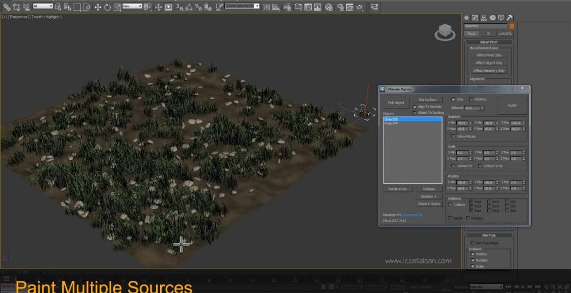
Task: Collapse the Adjust Pivot rollout
Action: pyautogui.click(x=489, y=42)
